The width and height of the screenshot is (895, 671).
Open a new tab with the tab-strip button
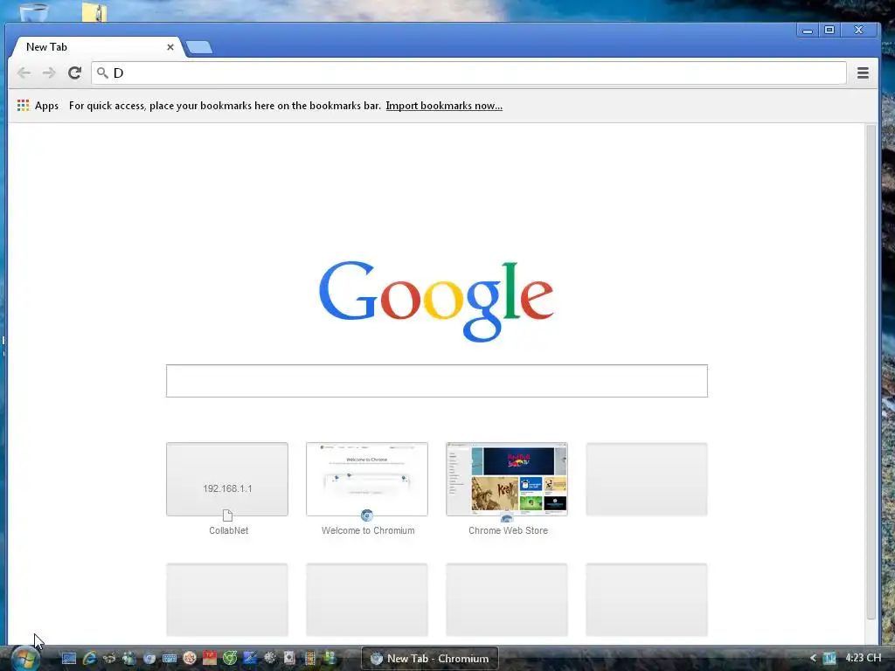(x=199, y=47)
